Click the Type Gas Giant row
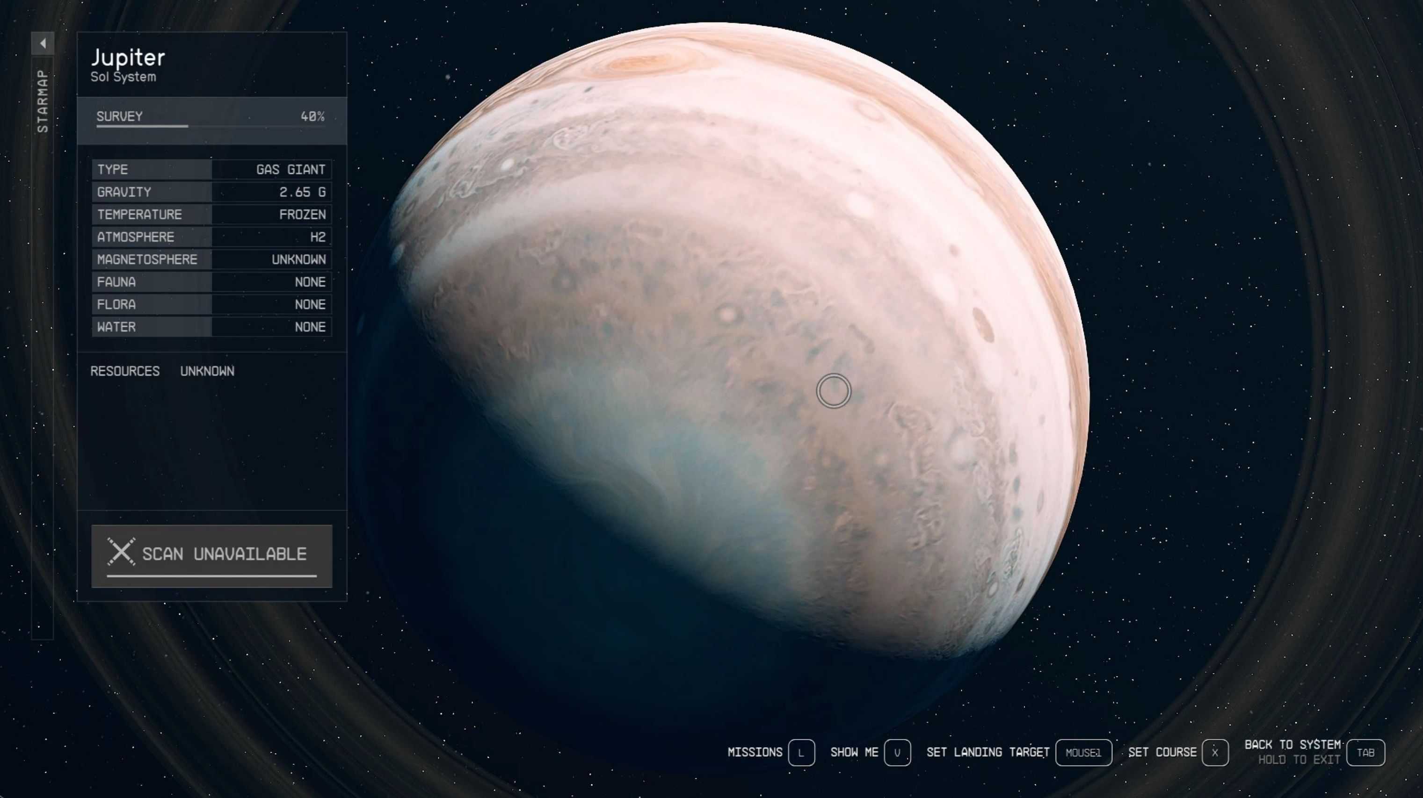Viewport: 1423px width, 798px height. pos(211,169)
